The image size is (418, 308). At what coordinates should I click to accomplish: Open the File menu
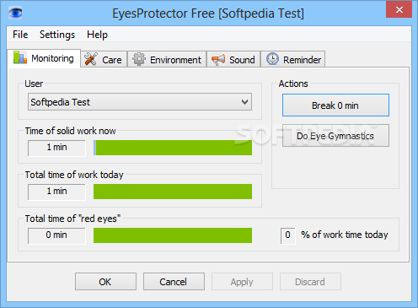20,35
